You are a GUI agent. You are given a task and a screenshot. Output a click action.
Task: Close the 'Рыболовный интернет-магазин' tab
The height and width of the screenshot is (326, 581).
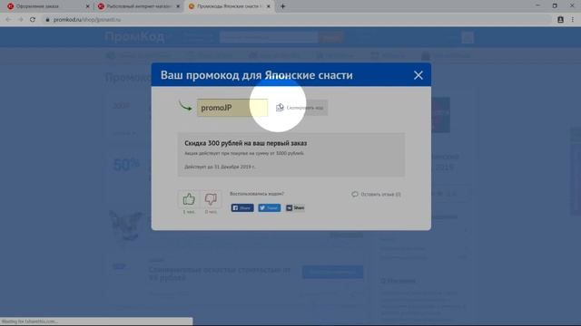pyautogui.click(x=178, y=6)
